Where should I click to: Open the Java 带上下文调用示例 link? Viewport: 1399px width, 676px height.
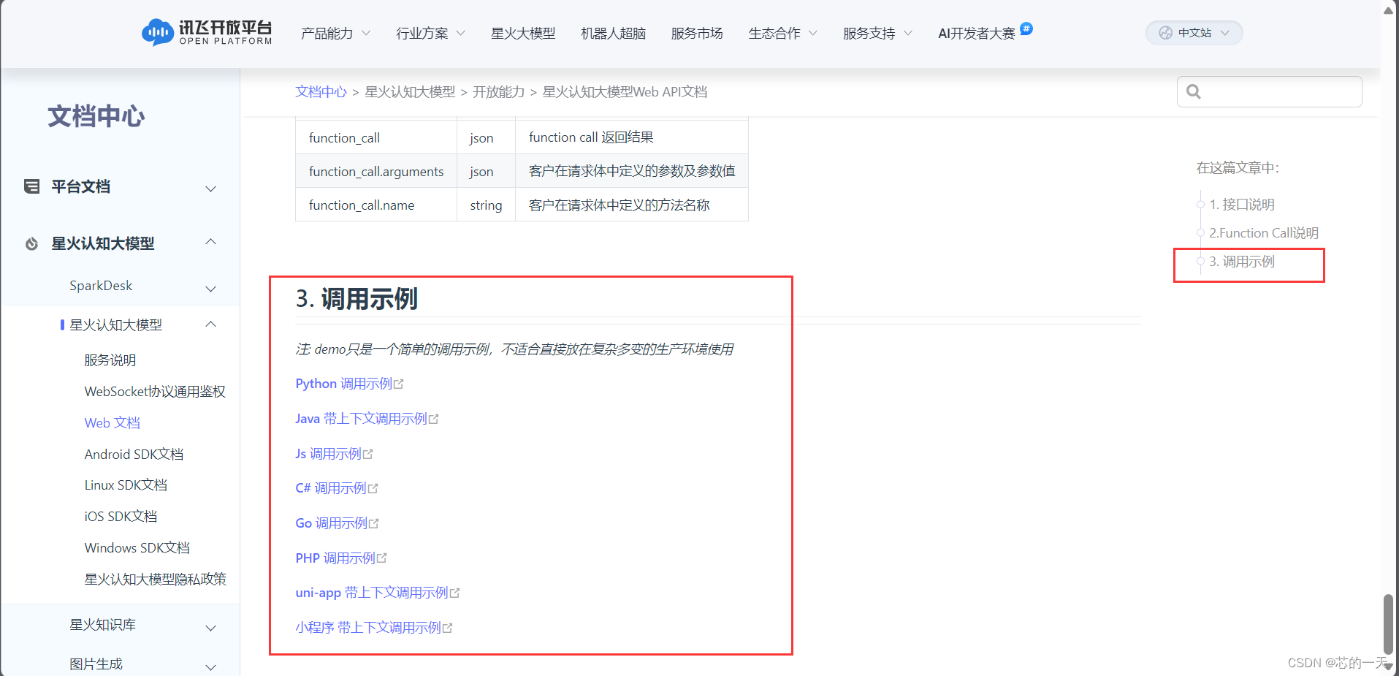pos(361,419)
